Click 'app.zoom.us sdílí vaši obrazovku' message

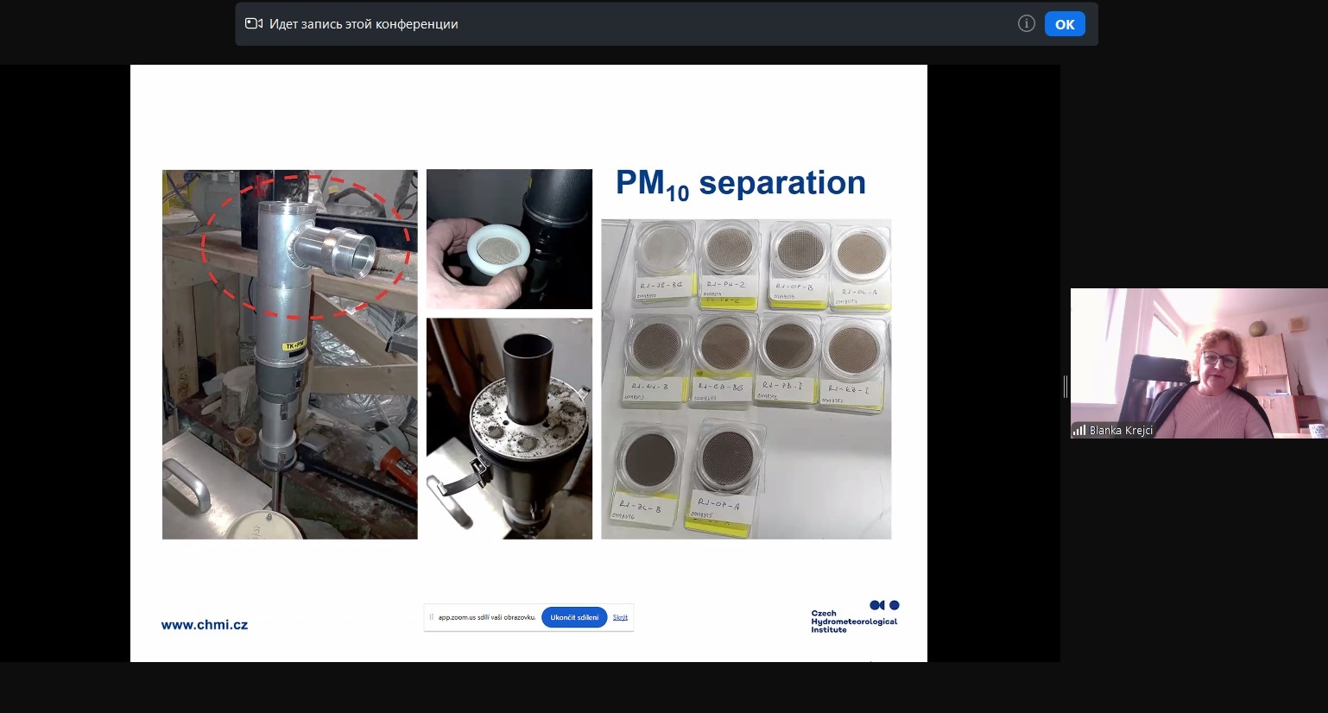[x=487, y=617]
